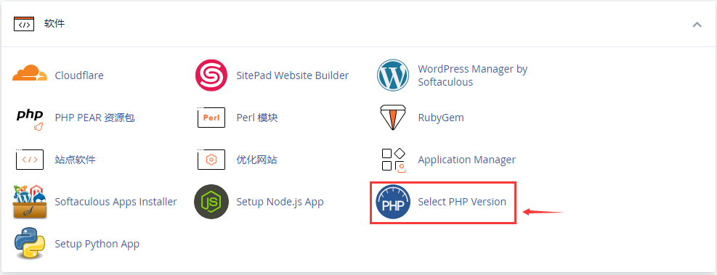Open the RubyGem diamond icon

[x=393, y=118]
